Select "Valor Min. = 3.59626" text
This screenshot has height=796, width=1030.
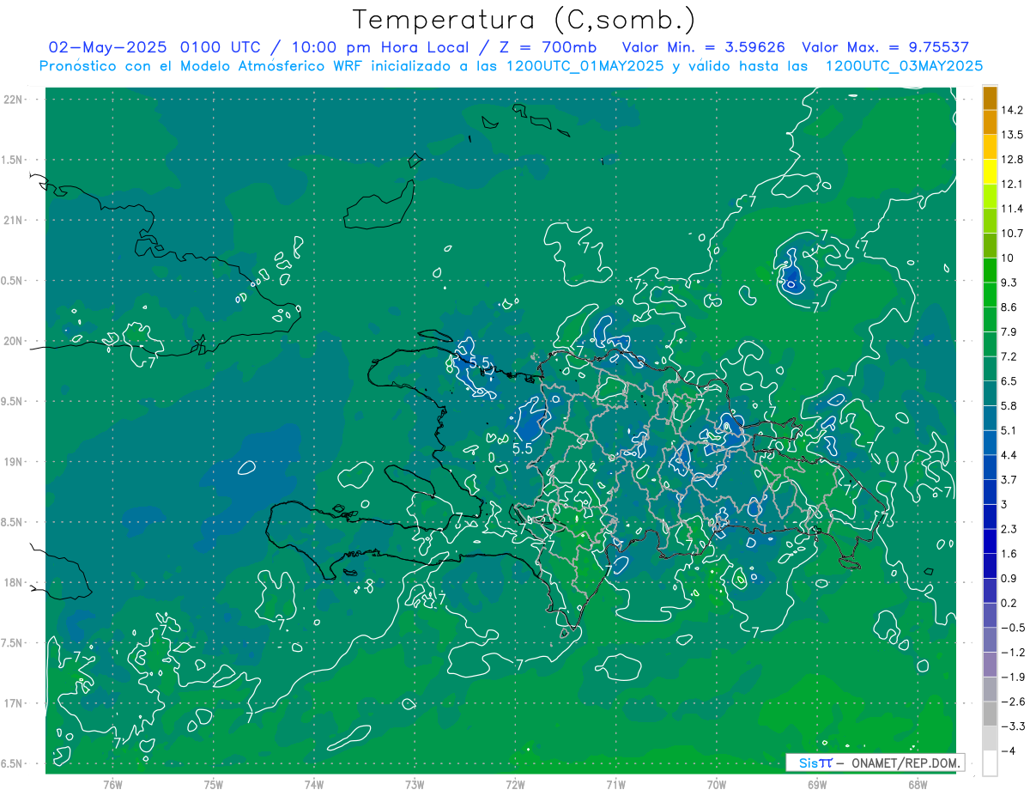pyautogui.click(x=704, y=46)
